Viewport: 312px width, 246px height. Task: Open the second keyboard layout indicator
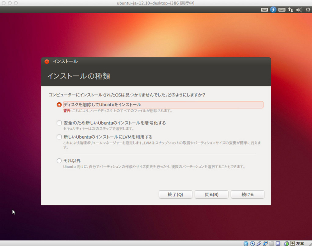[x=282, y=10]
